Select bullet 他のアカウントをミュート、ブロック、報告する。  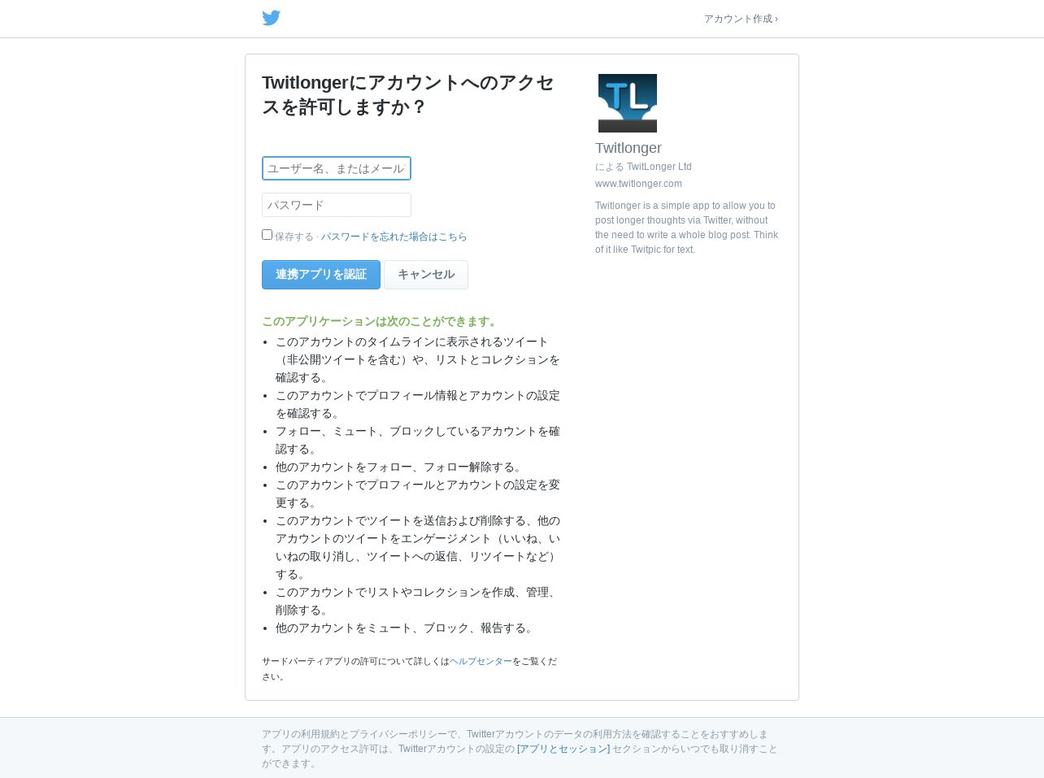tap(407, 628)
